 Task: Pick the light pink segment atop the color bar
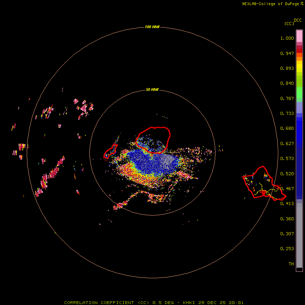[299, 36]
